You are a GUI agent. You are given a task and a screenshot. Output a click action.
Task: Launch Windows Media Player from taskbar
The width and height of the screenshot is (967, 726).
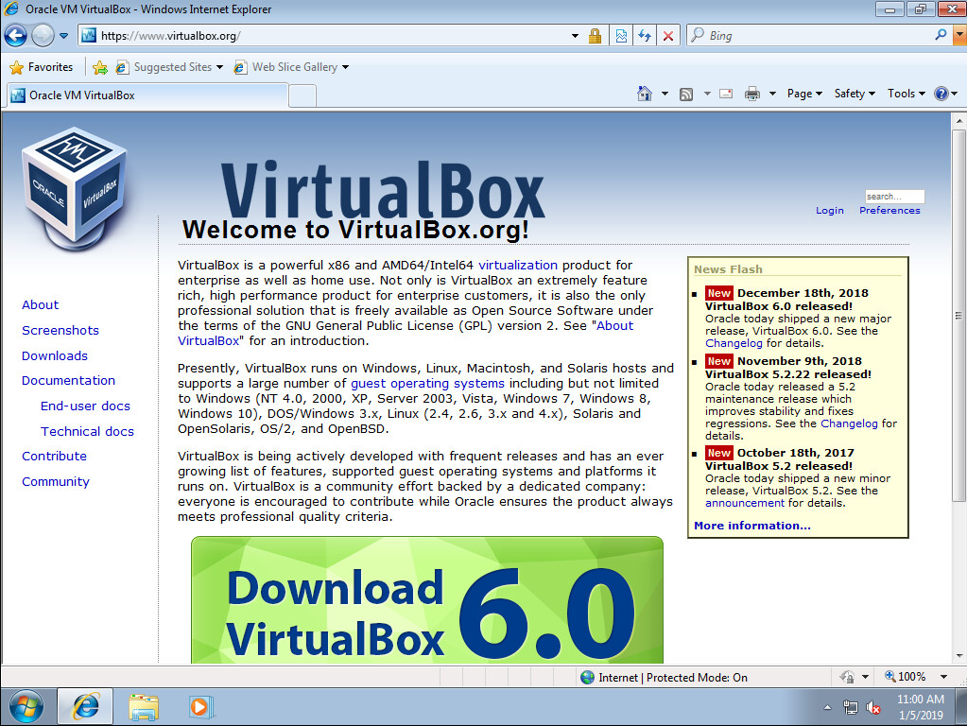click(200, 707)
